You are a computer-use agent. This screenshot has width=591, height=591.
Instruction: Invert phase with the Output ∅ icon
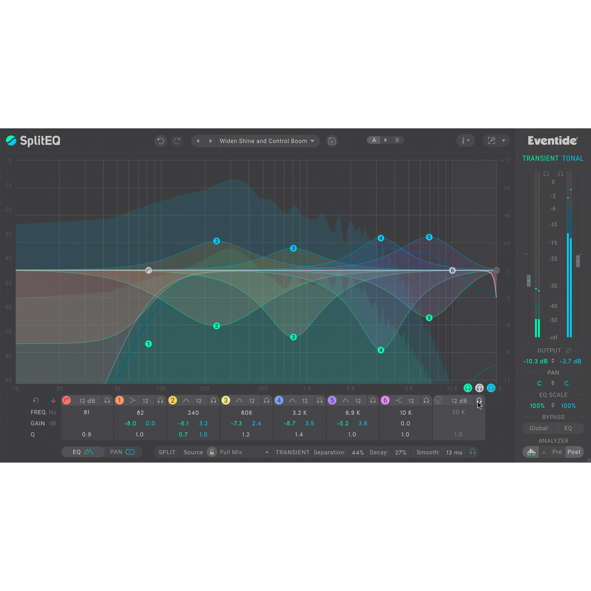[568, 350]
